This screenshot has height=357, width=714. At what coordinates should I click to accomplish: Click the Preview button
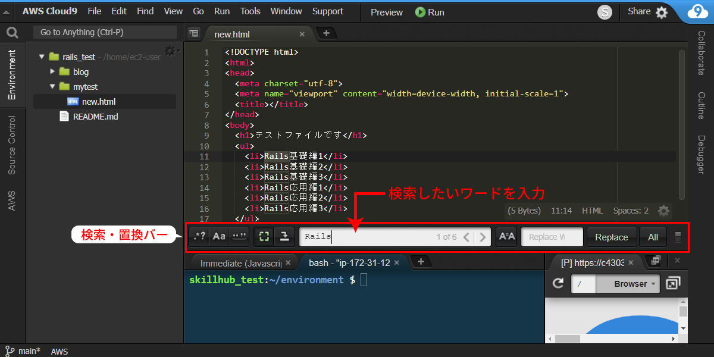[x=387, y=12]
